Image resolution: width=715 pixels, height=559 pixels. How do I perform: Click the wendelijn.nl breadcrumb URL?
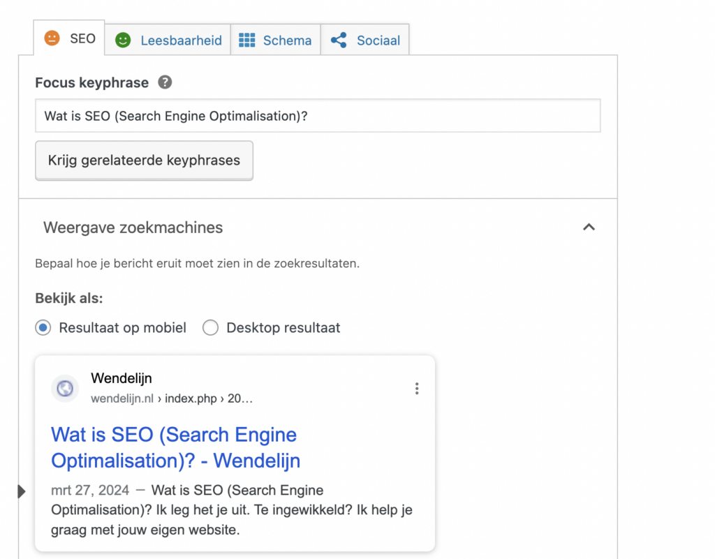pyautogui.click(x=172, y=398)
